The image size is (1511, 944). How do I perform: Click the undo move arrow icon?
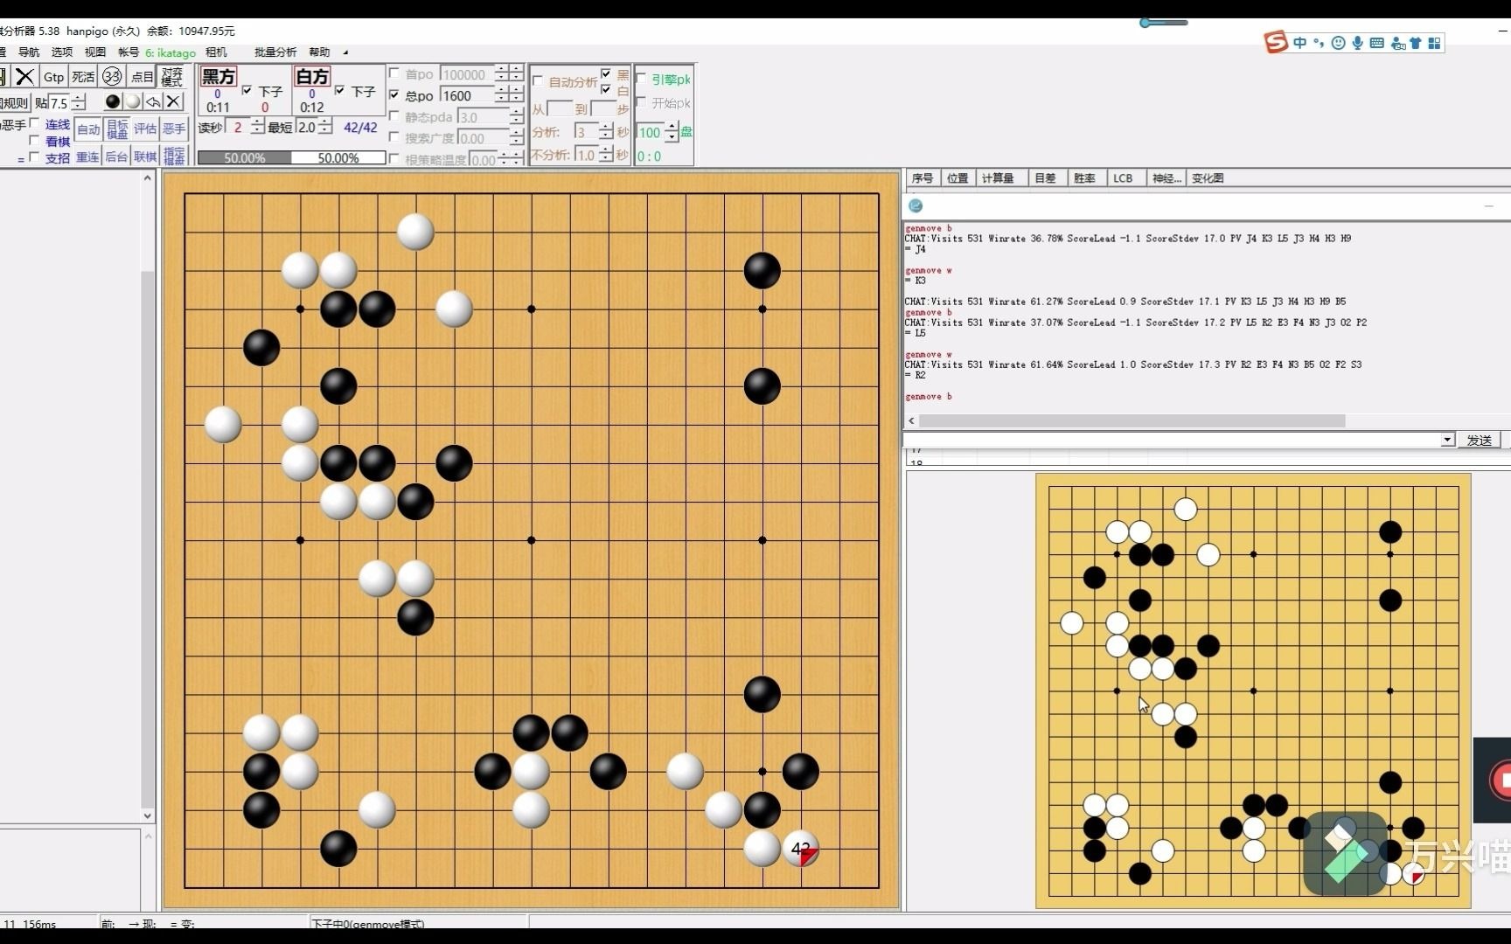[x=153, y=102]
